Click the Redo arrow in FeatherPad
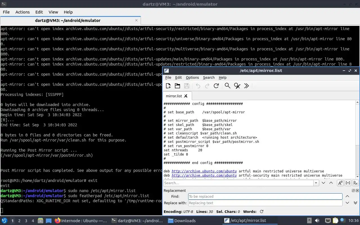The image size is (360, 225). 207,86
